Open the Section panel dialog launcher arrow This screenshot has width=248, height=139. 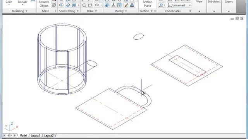pos(155,11)
